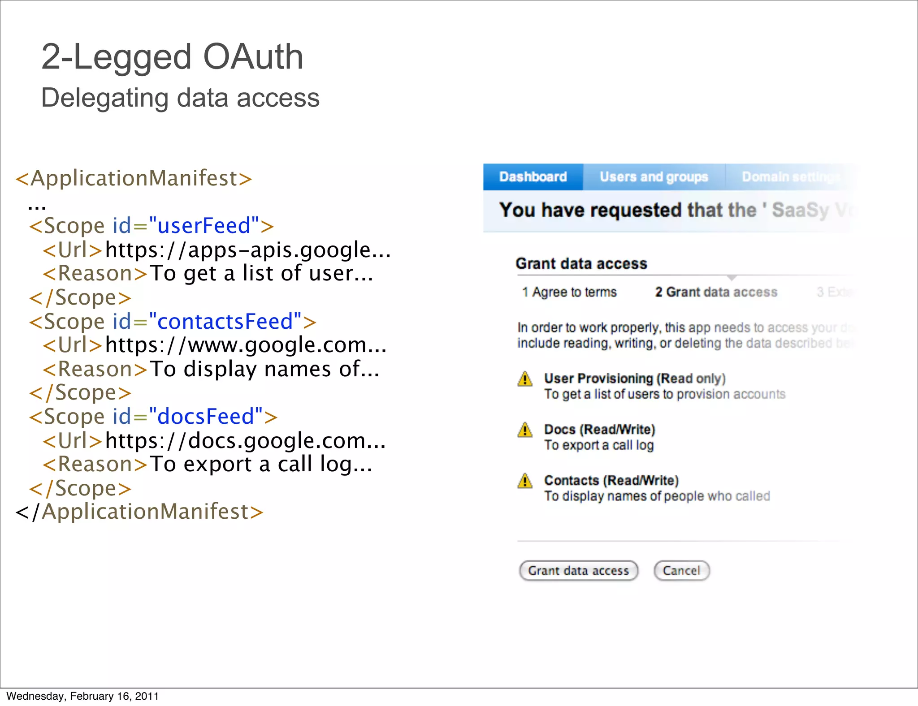Open the Domain settings tab
The image size is (918, 706).
[x=791, y=177]
